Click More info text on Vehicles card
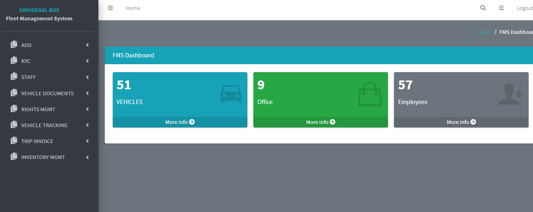 click(176, 122)
